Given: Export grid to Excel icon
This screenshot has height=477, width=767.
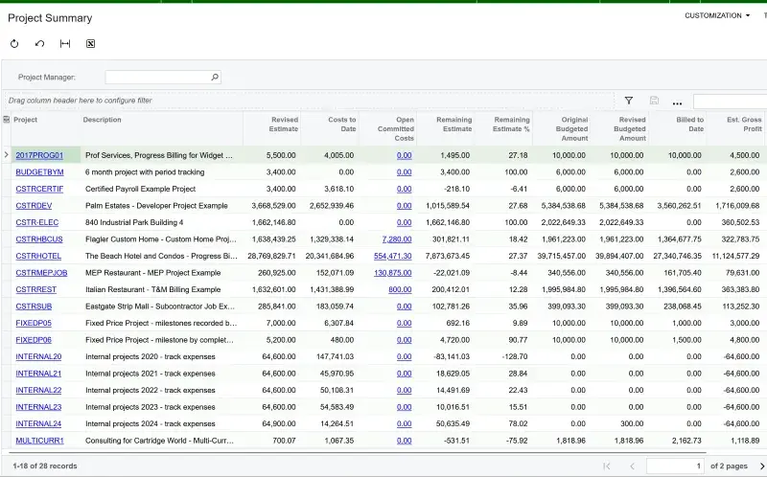Looking at the screenshot, I should (x=90, y=43).
